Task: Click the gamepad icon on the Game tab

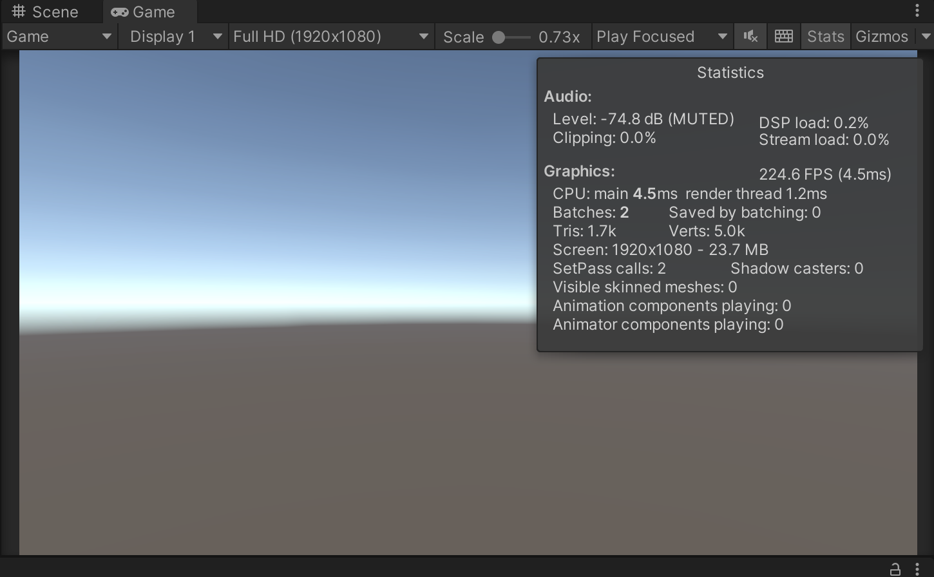Action: pos(119,12)
